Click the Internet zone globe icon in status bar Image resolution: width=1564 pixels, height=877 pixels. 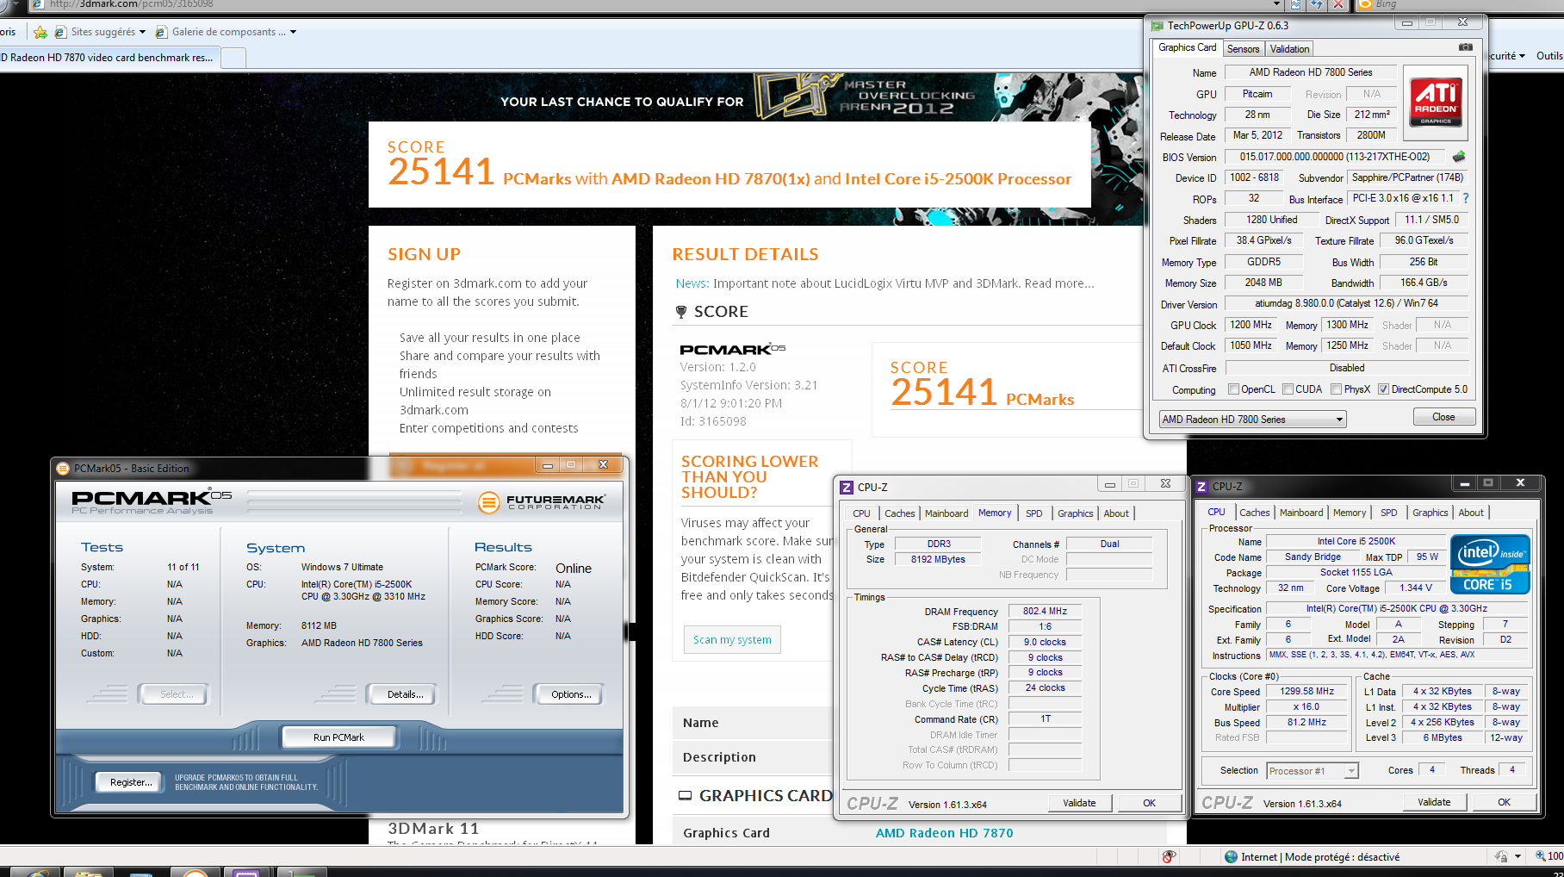[1231, 856]
